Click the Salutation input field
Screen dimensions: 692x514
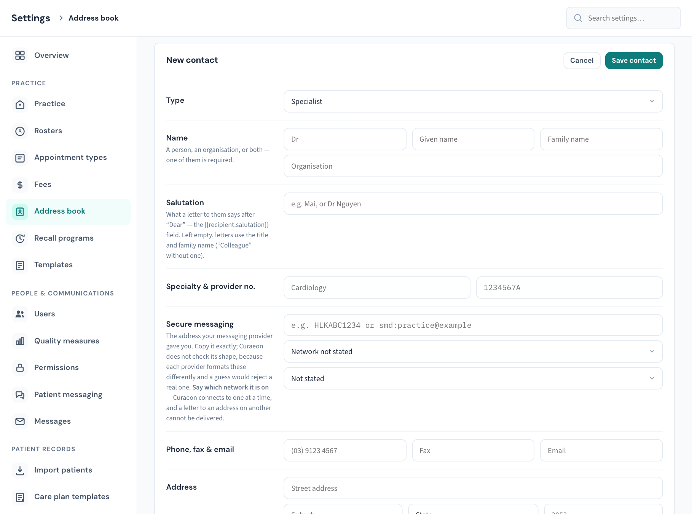[473, 204]
